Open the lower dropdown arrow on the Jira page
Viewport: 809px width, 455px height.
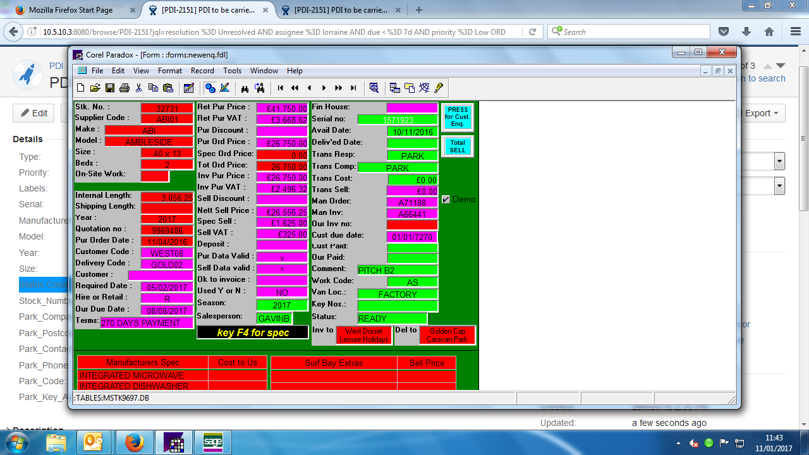779,186
